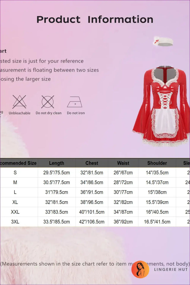The width and height of the screenshot is (190, 285).
Task: Click the S size row label
Action: 15,172
